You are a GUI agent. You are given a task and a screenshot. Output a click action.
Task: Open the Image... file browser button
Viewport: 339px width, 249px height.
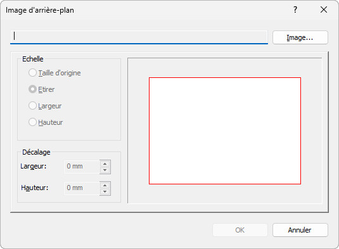[x=300, y=37]
